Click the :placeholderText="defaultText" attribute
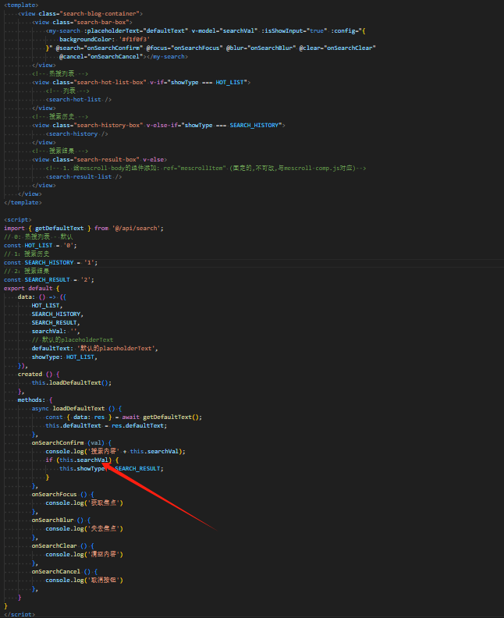 point(136,30)
